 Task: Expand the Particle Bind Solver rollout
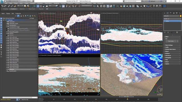click(x=172, y=49)
